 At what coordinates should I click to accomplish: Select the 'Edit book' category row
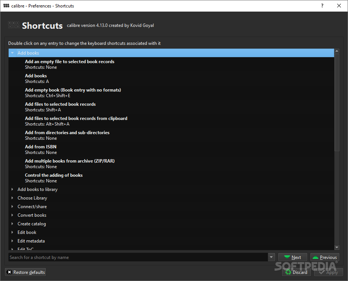pyautogui.click(x=171, y=232)
